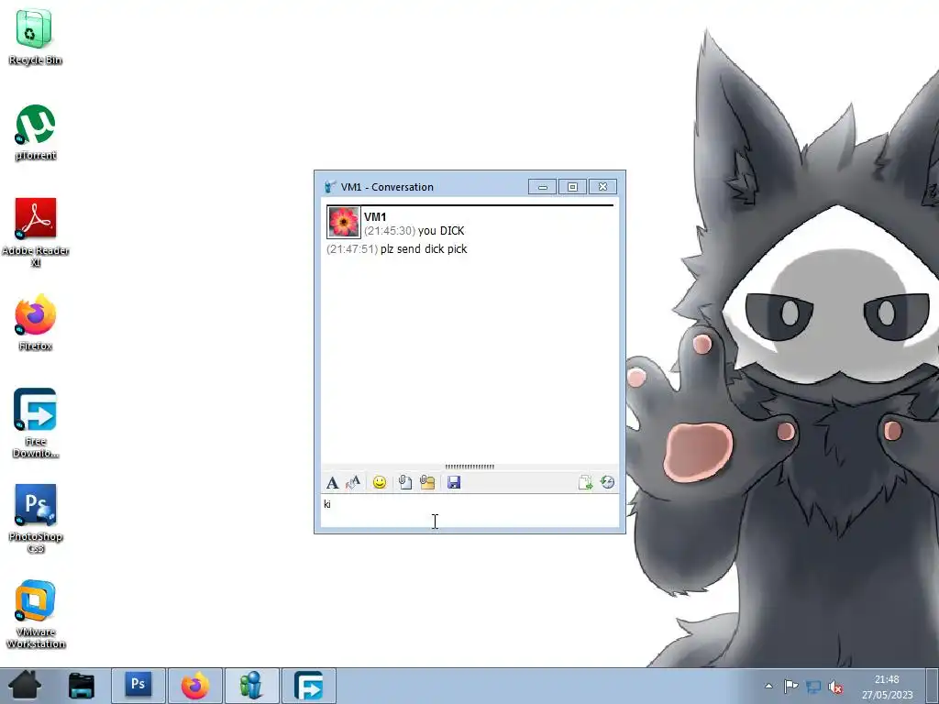Switch to Free Download Manager in taskbar
Image resolution: width=939 pixels, height=704 pixels.
(308, 686)
